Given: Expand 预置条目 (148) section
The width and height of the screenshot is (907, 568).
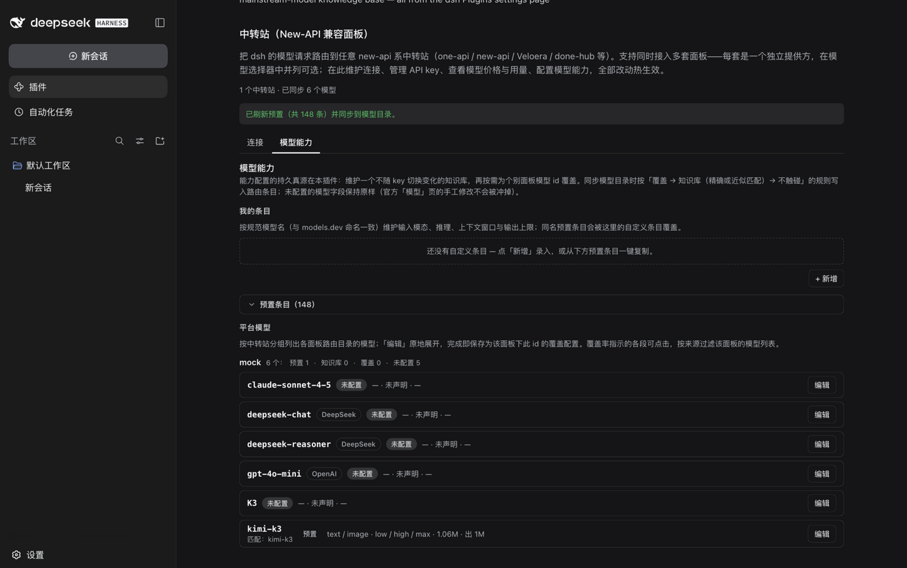Looking at the screenshot, I should [x=541, y=304].
